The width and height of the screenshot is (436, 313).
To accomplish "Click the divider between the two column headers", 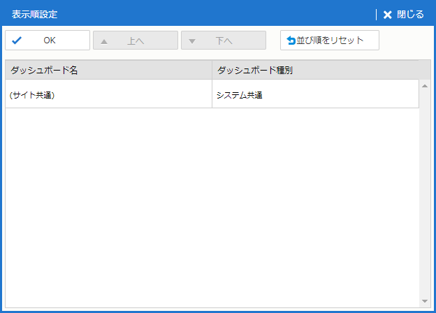I will tap(212, 70).
